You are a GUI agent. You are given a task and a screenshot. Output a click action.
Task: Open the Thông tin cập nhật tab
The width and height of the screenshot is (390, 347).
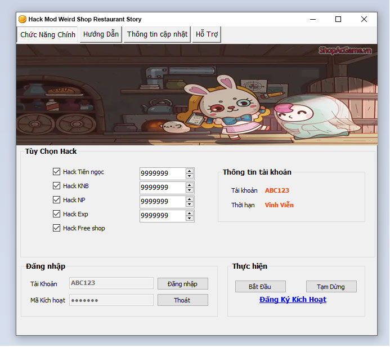coord(157,34)
